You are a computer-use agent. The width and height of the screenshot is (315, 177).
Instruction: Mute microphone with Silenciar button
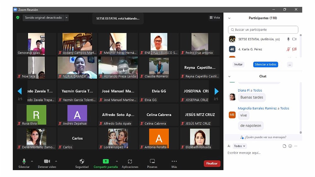(x=24, y=162)
